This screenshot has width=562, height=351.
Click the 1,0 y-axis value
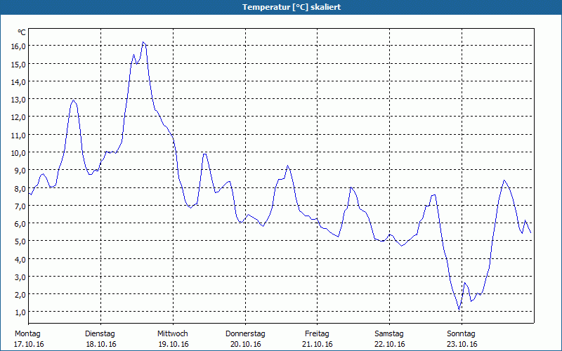click(20, 312)
